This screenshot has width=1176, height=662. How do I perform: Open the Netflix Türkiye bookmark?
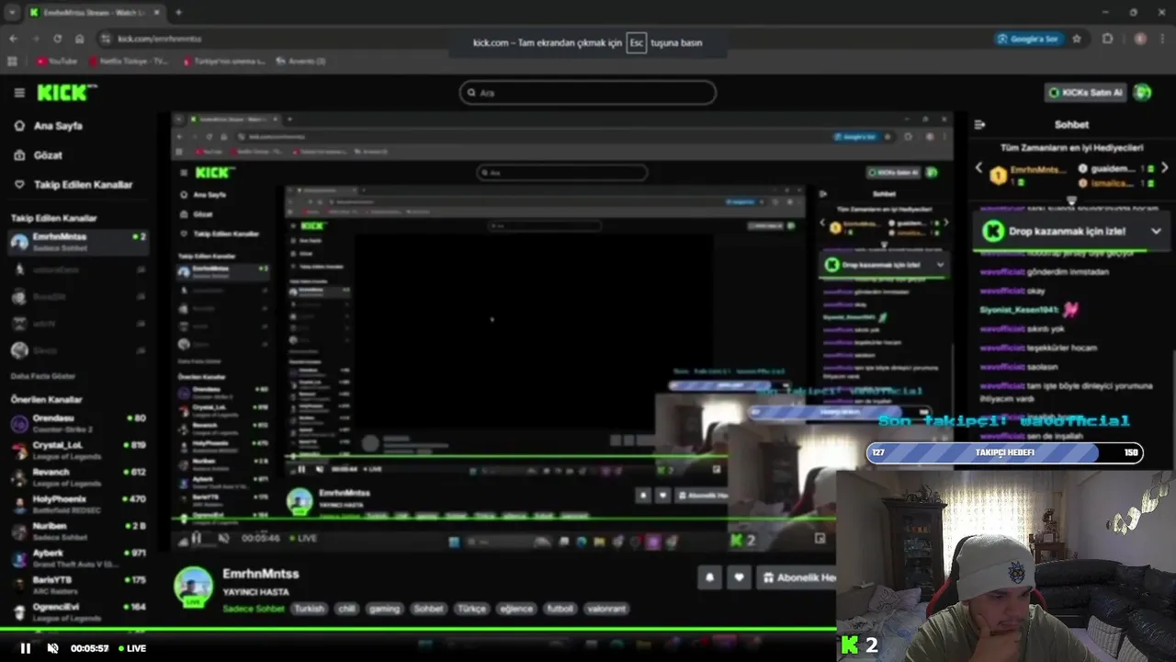pos(129,62)
